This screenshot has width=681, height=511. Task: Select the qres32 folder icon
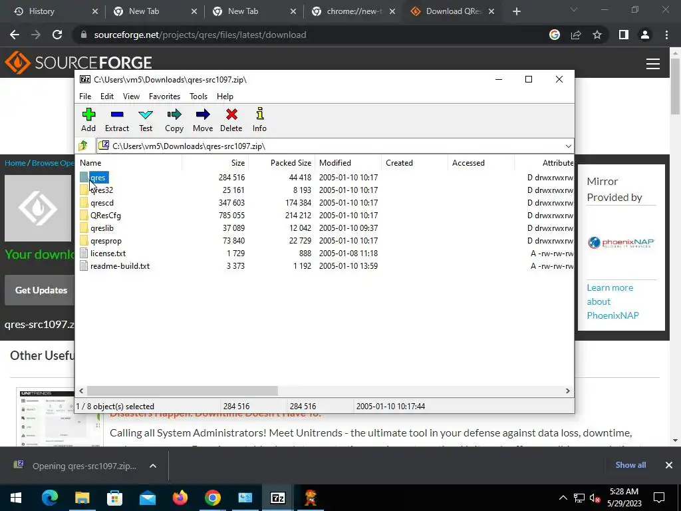[84, 190]
